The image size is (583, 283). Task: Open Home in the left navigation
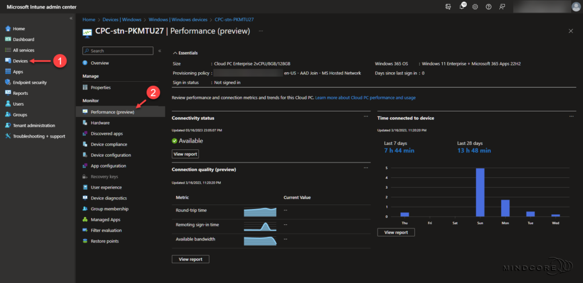(x=19, y=28)
